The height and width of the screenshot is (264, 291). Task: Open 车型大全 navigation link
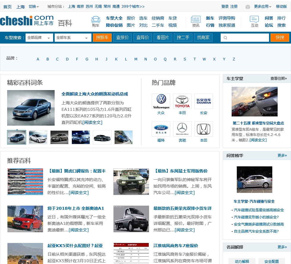(114, 18)
